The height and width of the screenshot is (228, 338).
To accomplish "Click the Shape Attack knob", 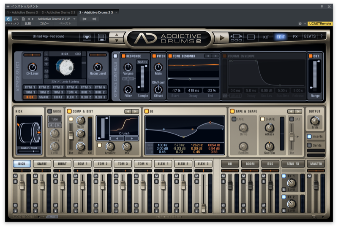I will pos(269,128).
